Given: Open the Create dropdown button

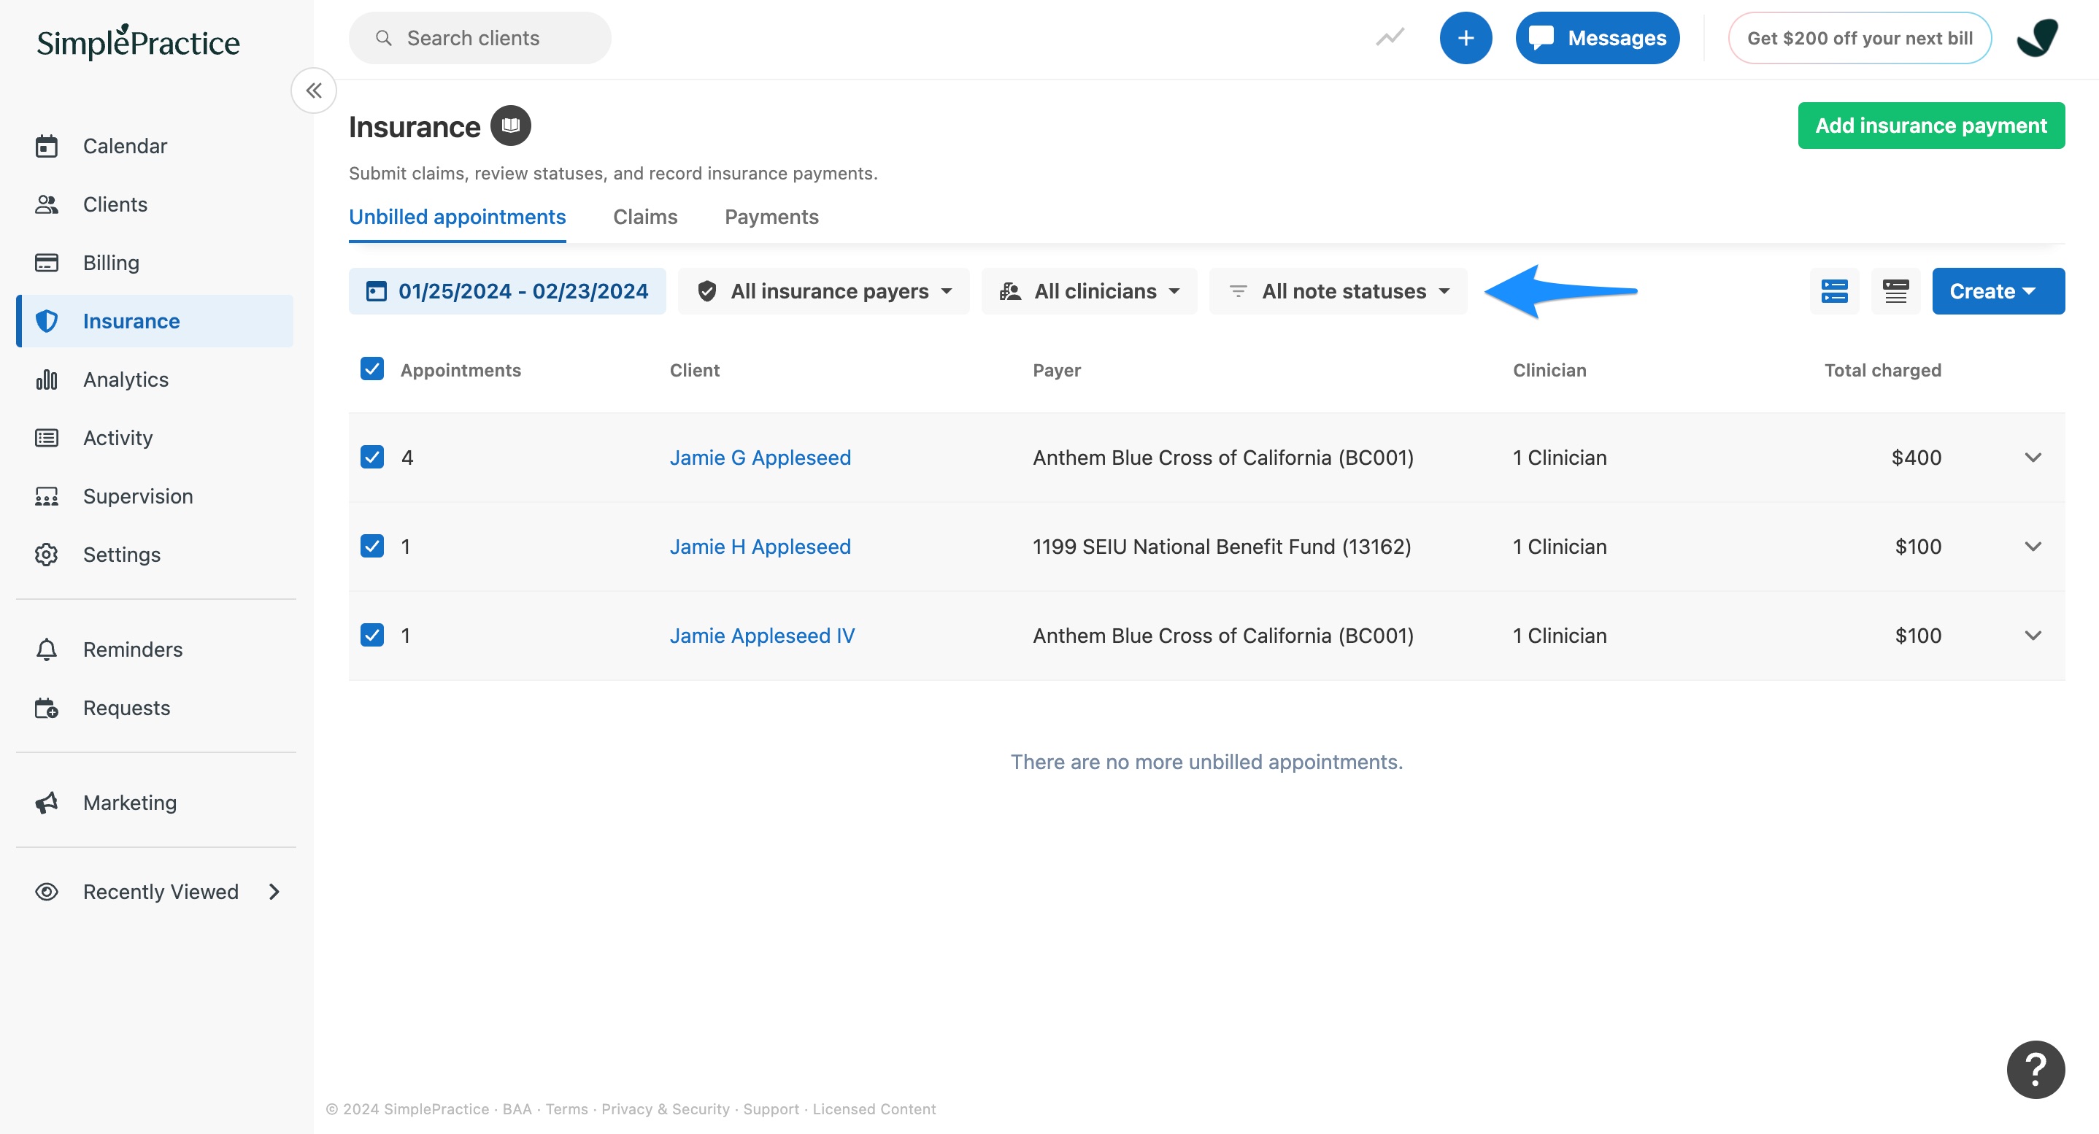Looking at the screenshot, I should pos(1998,291).
